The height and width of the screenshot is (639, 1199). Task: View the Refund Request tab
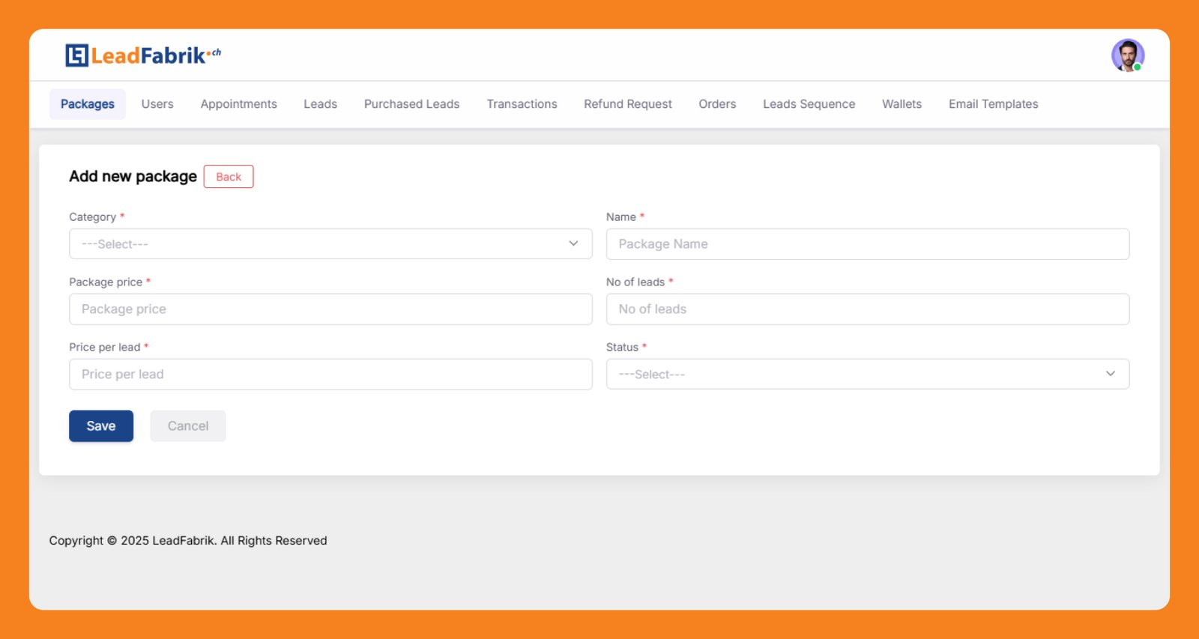(x=627, y=104)
